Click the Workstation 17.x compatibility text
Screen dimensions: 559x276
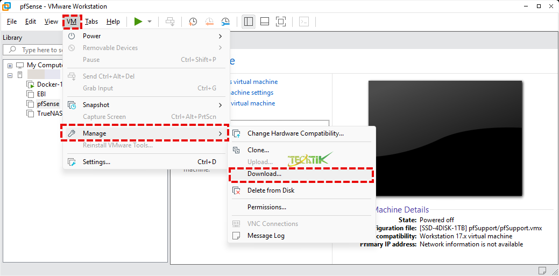coord(466,236)
